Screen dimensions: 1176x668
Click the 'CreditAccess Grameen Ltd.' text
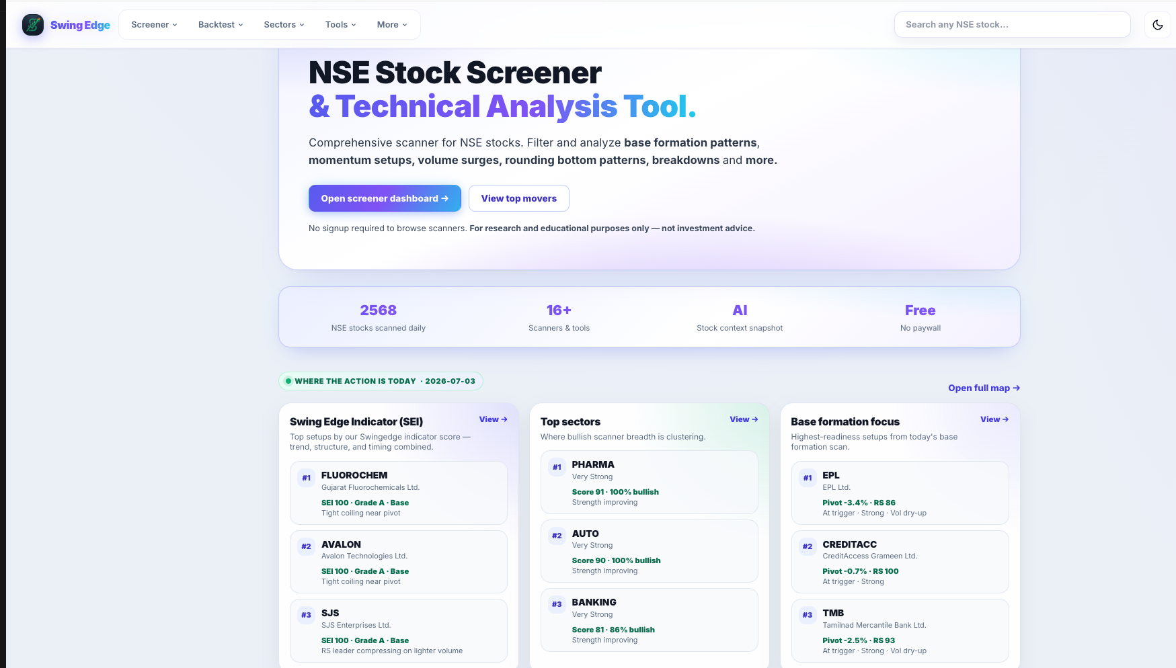[870, 556]
